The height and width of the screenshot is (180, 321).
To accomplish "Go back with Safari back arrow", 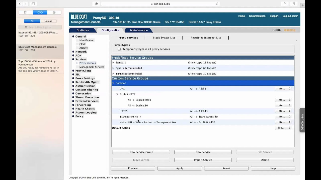I will click(x=20, y=4).
